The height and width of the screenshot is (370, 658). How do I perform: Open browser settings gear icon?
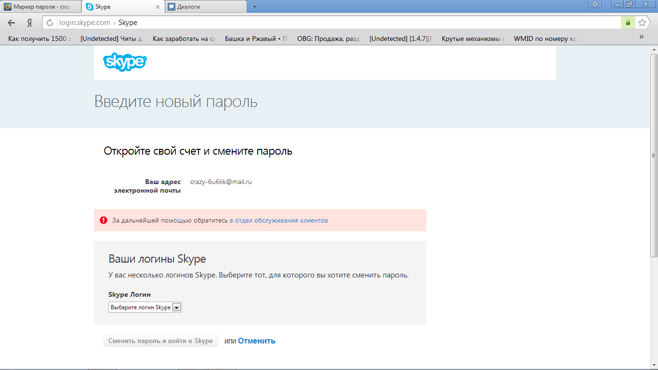[595, 4]
